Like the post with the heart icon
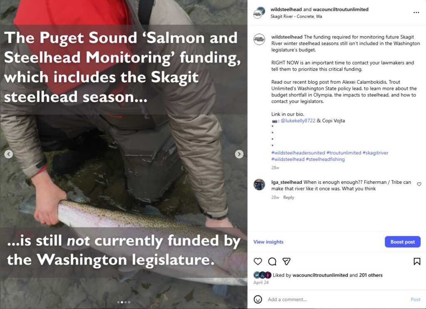426x309 pixels. [258, 262]
